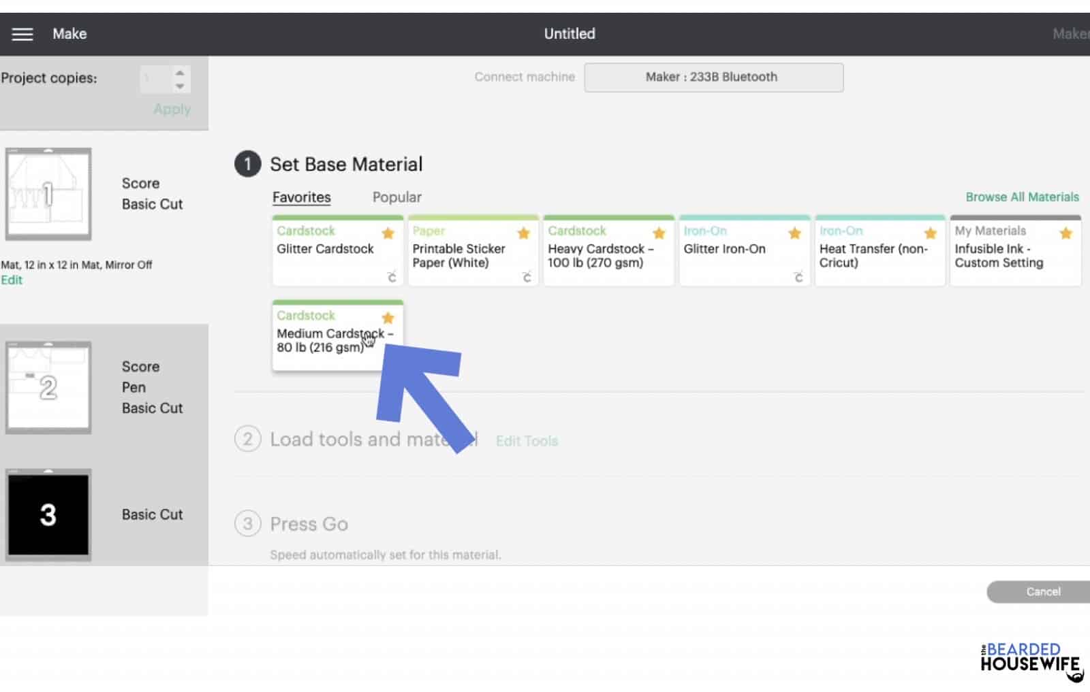The width and height of the screenshot is (1090, 692).
Task: Open Browse All Materials
Action: tap(1022, 197)
